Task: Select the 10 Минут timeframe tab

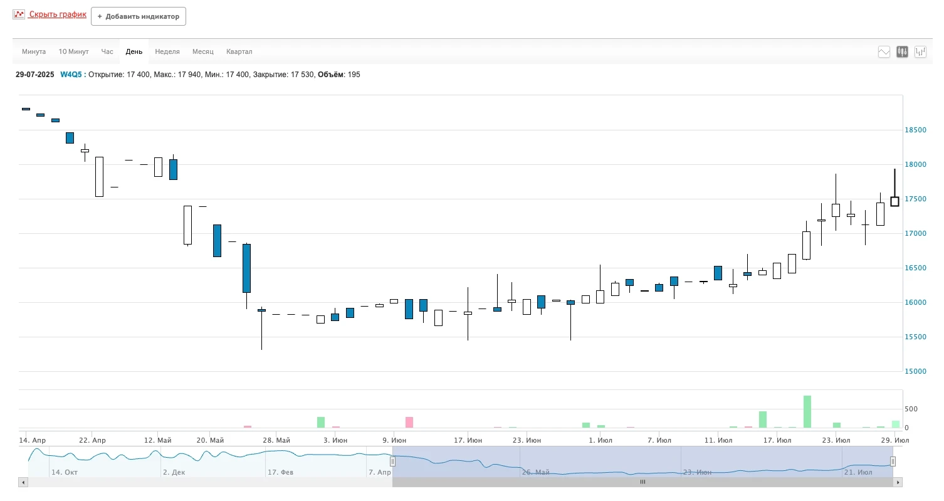Action: (73, 51)
